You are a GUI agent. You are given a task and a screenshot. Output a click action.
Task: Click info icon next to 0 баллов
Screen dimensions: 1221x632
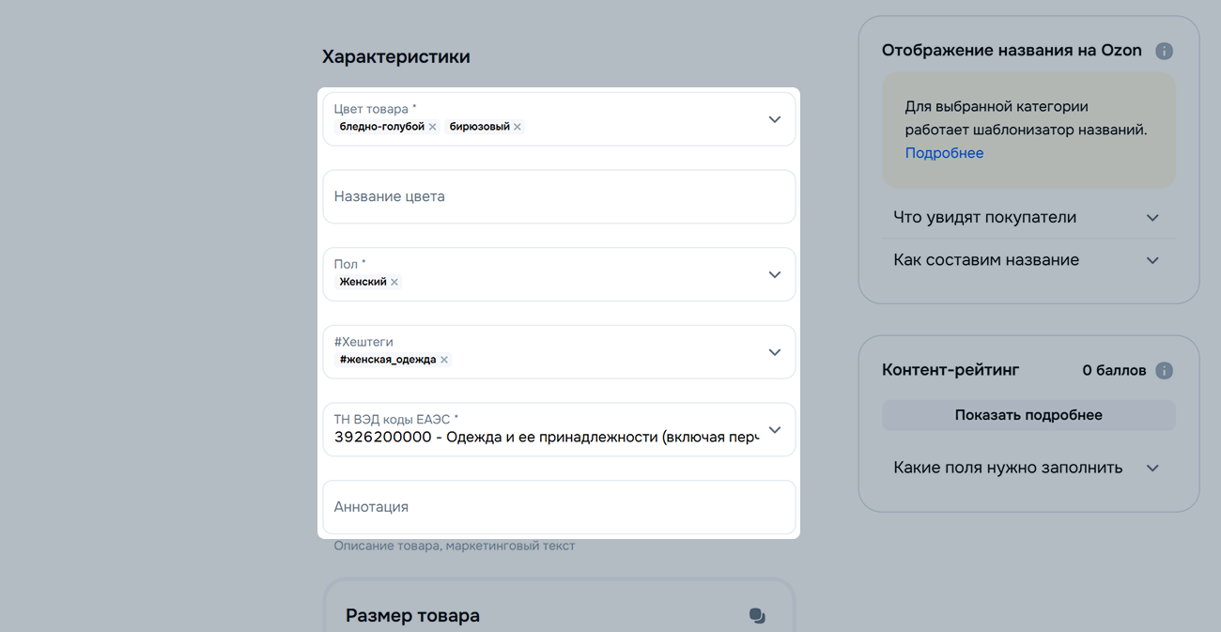[1164, 370]
